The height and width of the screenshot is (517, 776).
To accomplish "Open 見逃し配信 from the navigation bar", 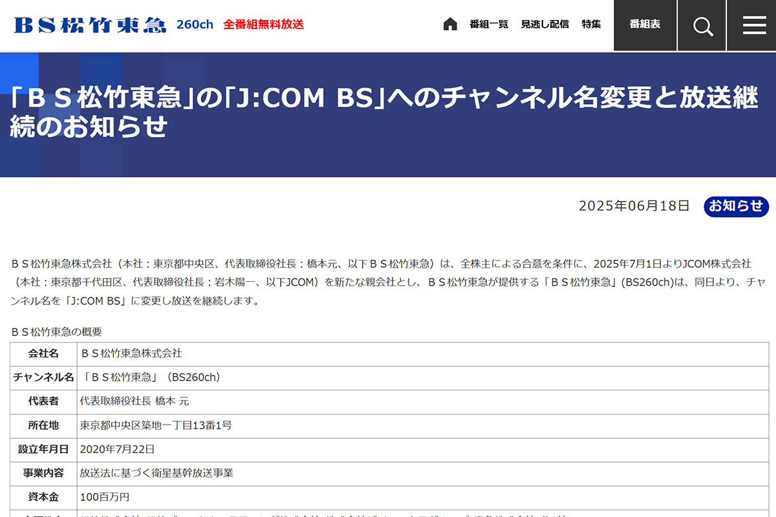I will (544, 24).
